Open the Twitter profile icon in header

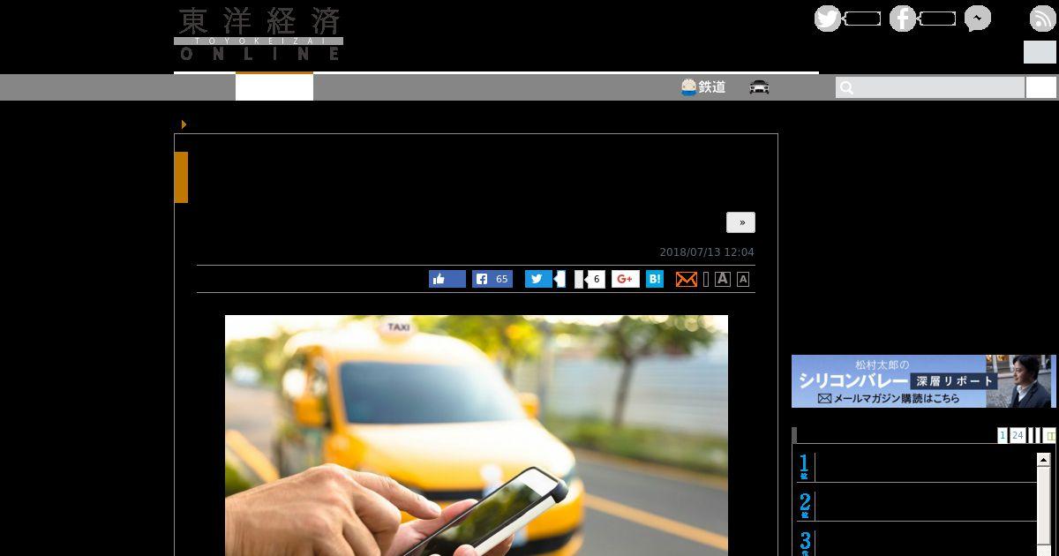[x=827, y=19]
